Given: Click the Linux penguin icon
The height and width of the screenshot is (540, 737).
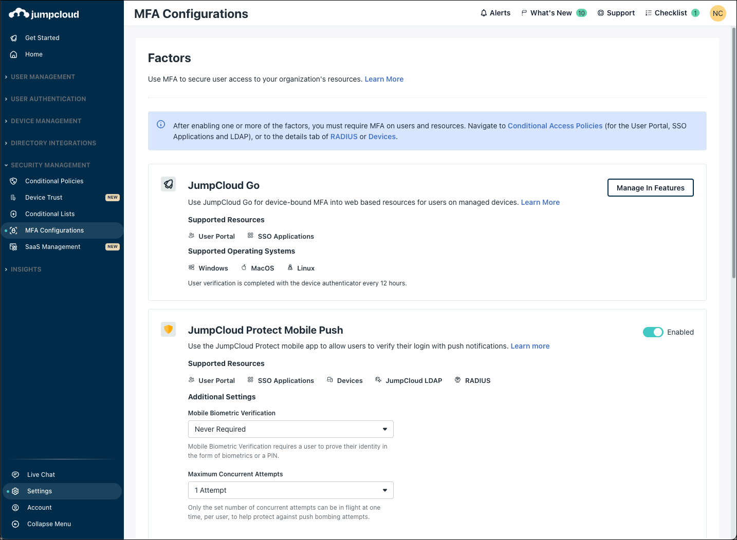Looking at the screenshot, I should click(290, 267).
